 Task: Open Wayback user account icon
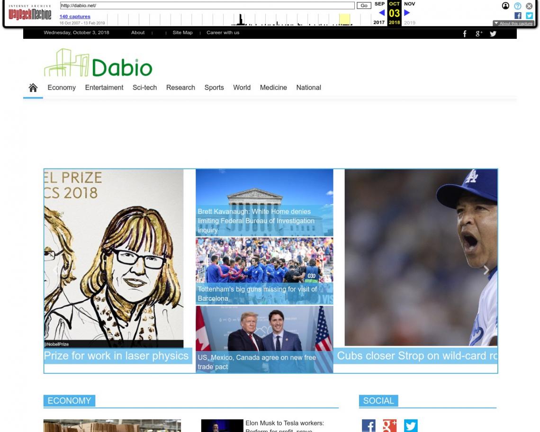[x=505, y=6]
